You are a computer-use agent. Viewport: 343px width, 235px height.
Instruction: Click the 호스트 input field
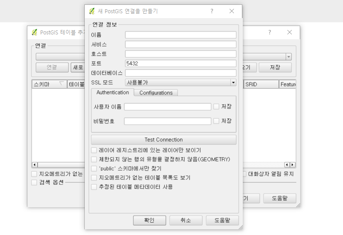coord(181,54)
